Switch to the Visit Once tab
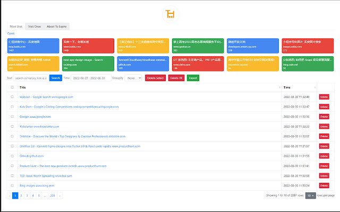This screenshot has width=340, height=212. [x=35, y=26]
